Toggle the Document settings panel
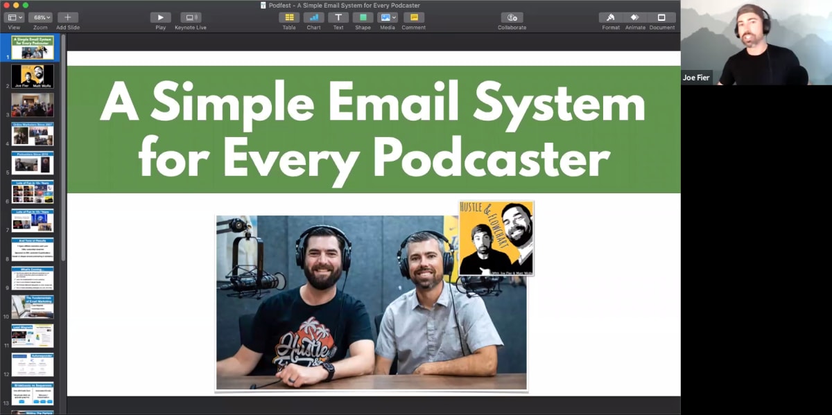 click(661, 19)
